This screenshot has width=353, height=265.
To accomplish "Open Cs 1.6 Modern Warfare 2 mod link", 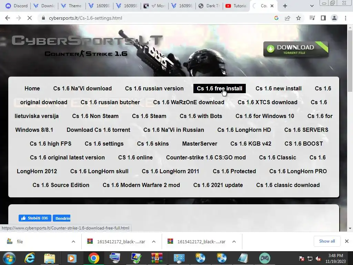I will coord(141,185).
